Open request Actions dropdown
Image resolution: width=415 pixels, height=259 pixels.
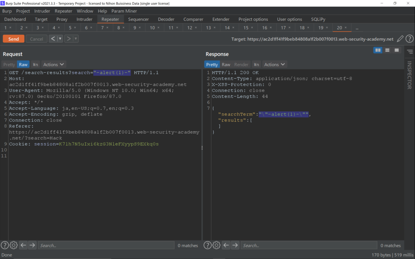pyautogui.click(x=54, y=64)
